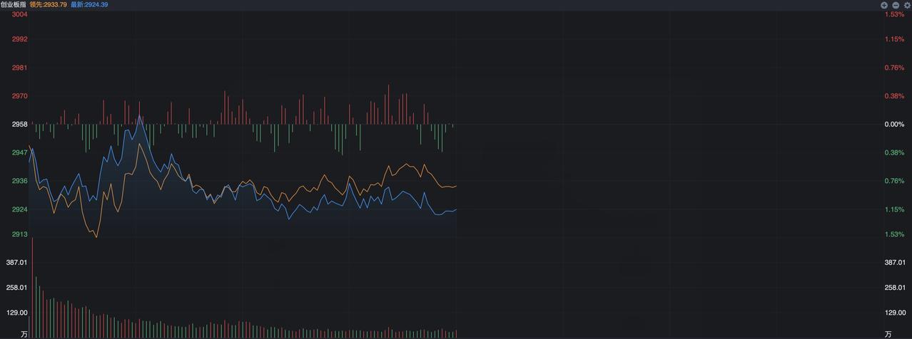Select the 2970 price axis label
This screenshot has width=912, height=339.
click(x=20, y=96)
